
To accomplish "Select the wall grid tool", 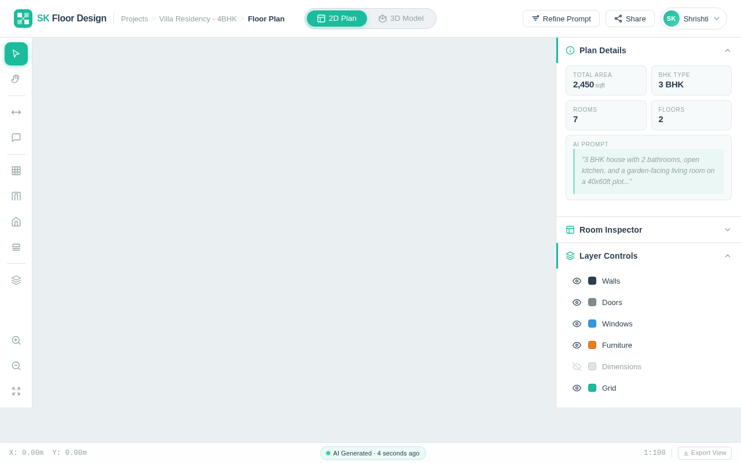I will click(x=16, y=171).
